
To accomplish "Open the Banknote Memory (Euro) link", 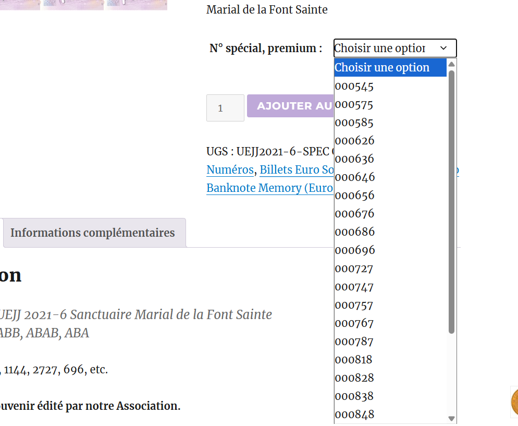I will point(269,188).
